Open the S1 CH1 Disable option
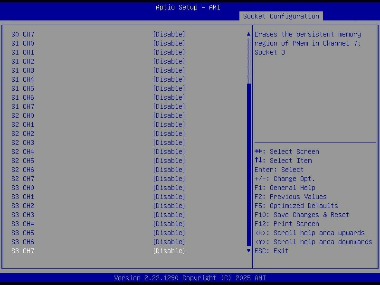The height and width of the screenshot is (285, 380). 169,52
